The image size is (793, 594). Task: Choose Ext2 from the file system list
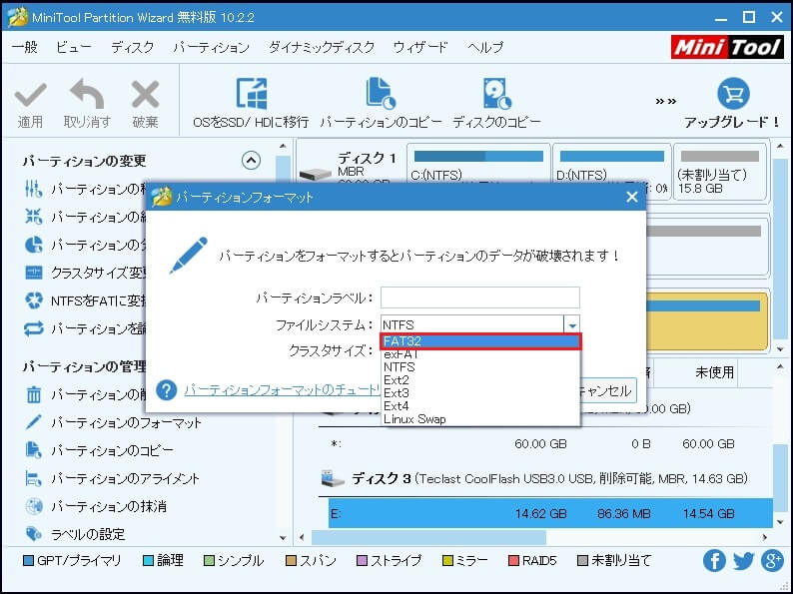pyautogui.click(x=480, y=380)
